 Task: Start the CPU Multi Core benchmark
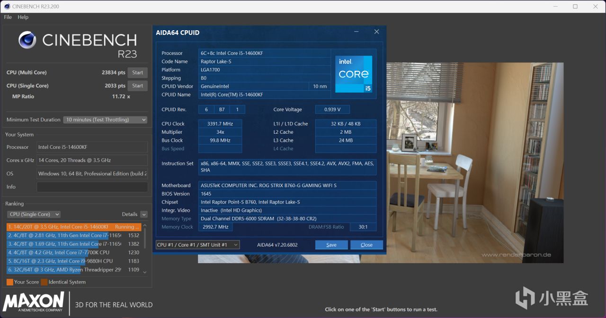[137, 72]
